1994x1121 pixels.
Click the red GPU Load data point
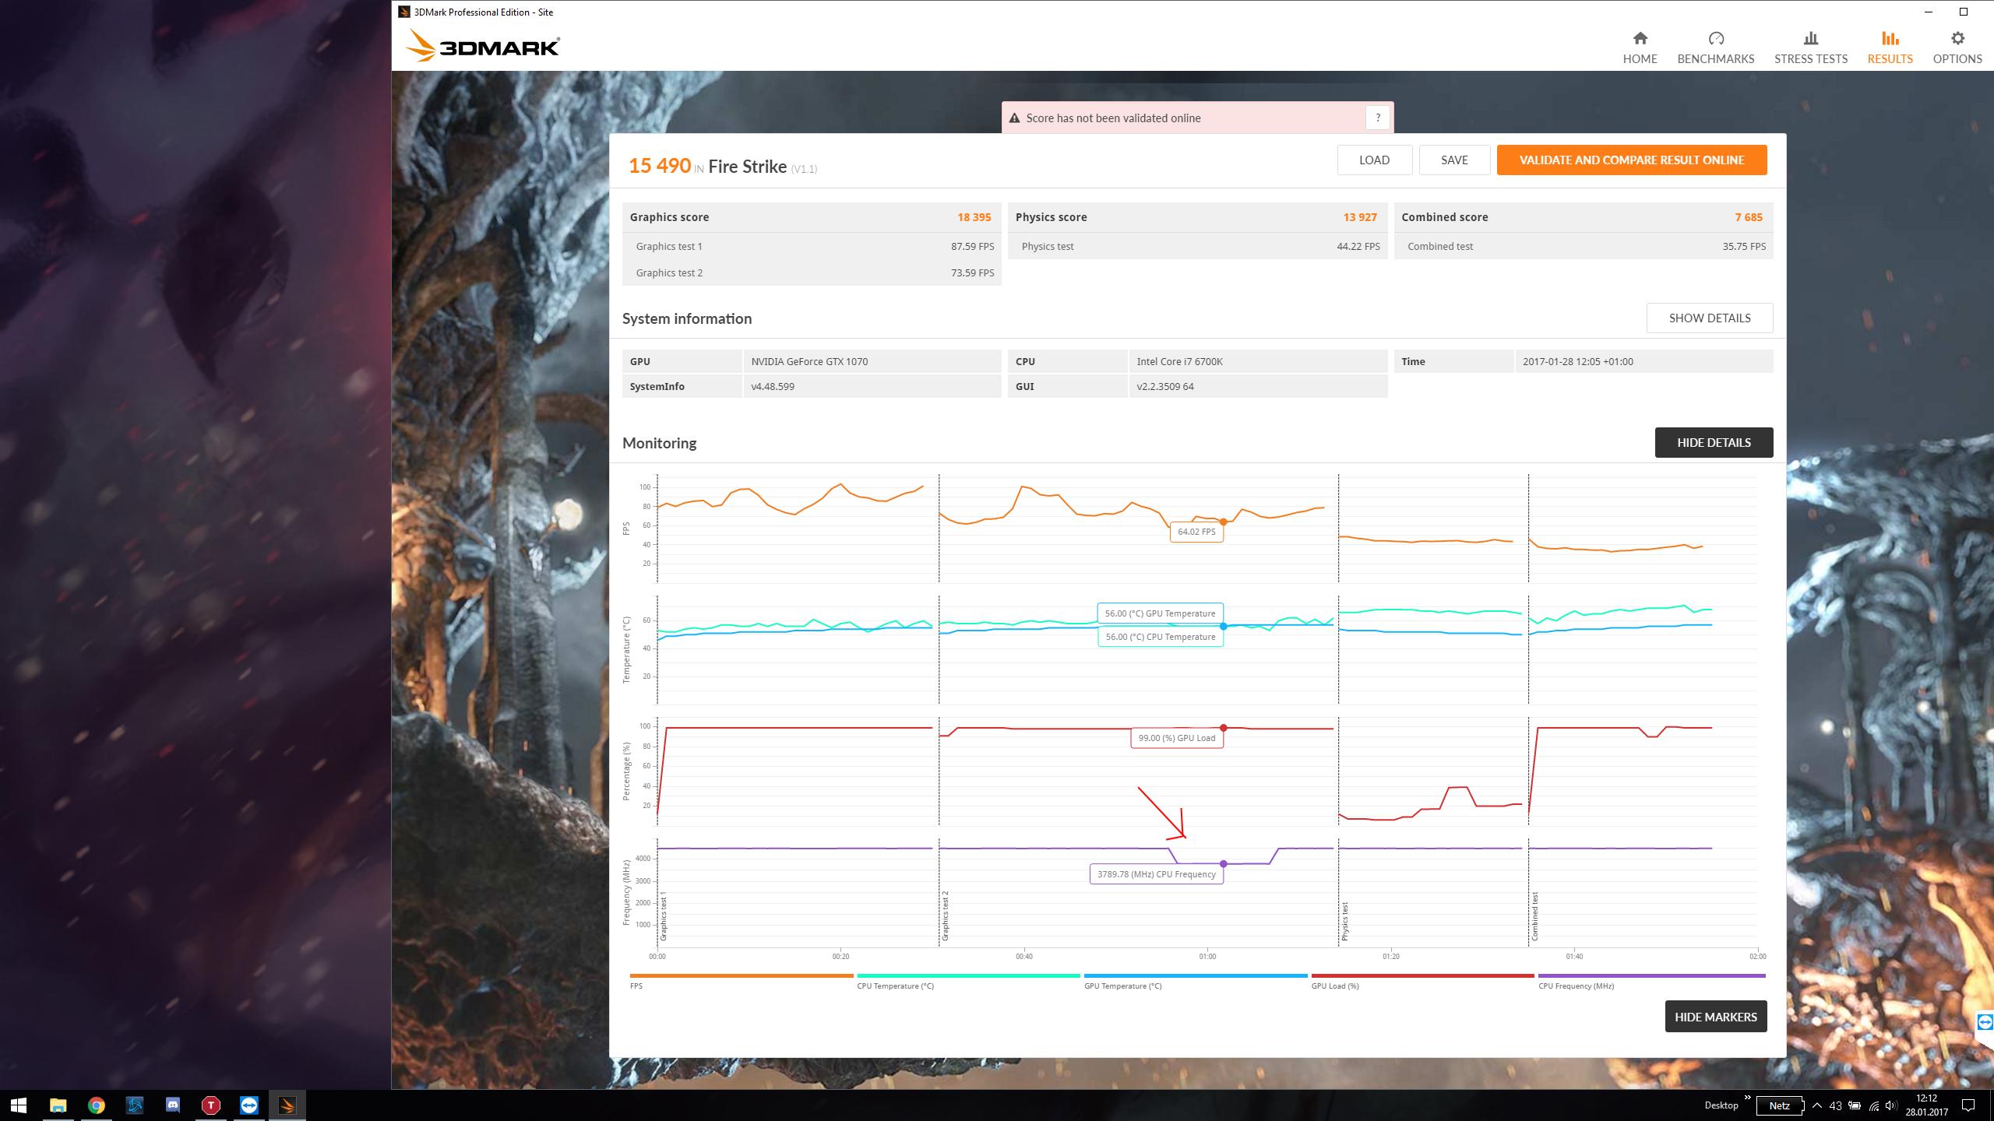pos(1223,728)
